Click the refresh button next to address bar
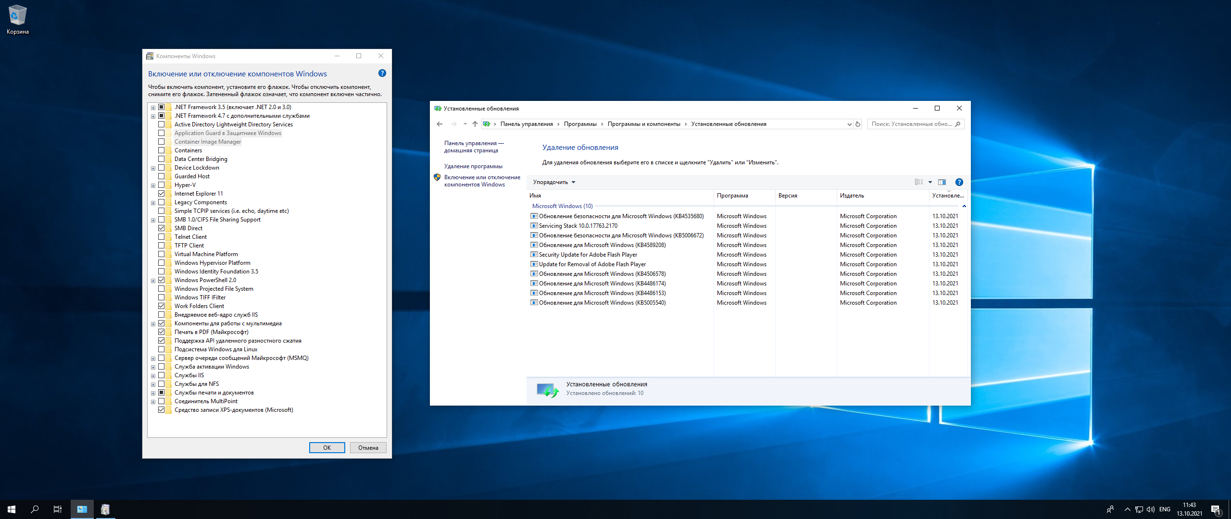The width and height of the screenshot is (1231, 519). pyautogui.click(x=858, y=124)
